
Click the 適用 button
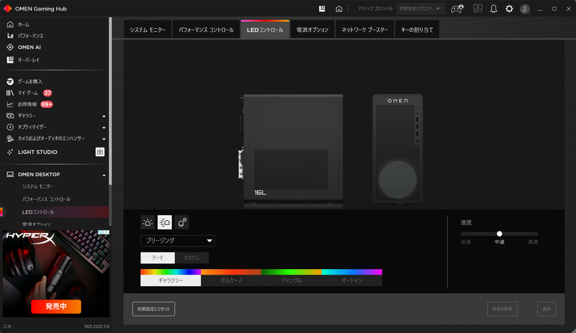coord(546,309)
